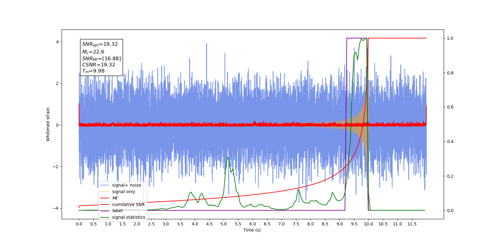Click the right y-axis tick label 0.0
The height and width of the screenshot is (246, 493).
(x=450, y=211)
